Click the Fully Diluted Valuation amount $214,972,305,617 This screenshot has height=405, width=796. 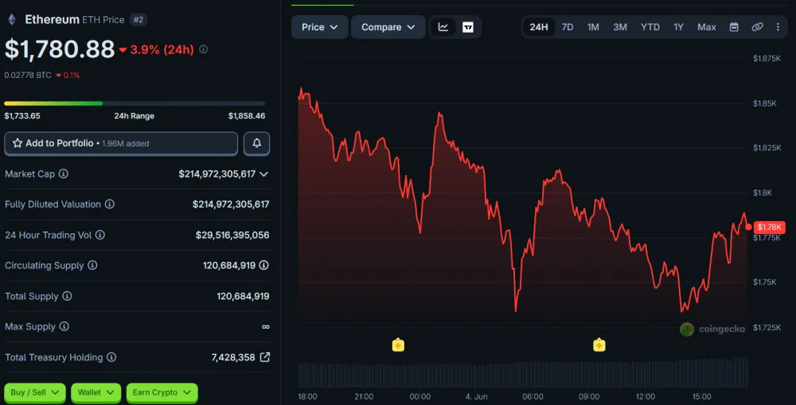pyautogui.click(x=231, y=204)
